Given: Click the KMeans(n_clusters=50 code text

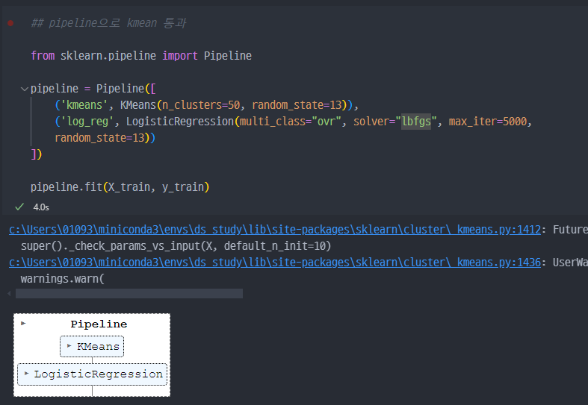Looking at the screenshot, I should [180, 105].
